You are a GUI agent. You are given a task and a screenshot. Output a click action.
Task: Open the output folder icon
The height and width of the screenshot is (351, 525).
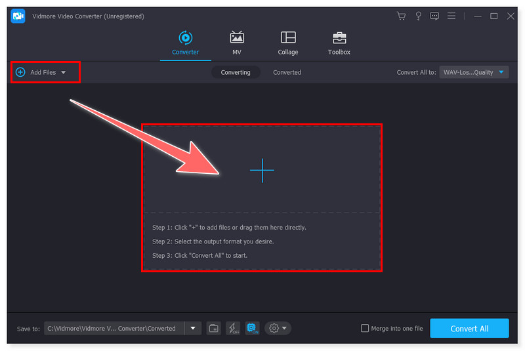tap(213, 328)
